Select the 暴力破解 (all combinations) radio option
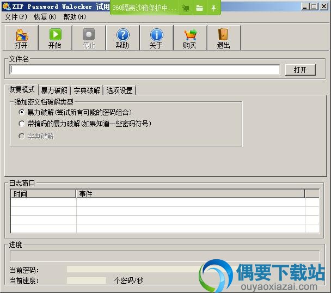Image resolution: width=331 pixels, height=293 pixels. click(22, 112)
